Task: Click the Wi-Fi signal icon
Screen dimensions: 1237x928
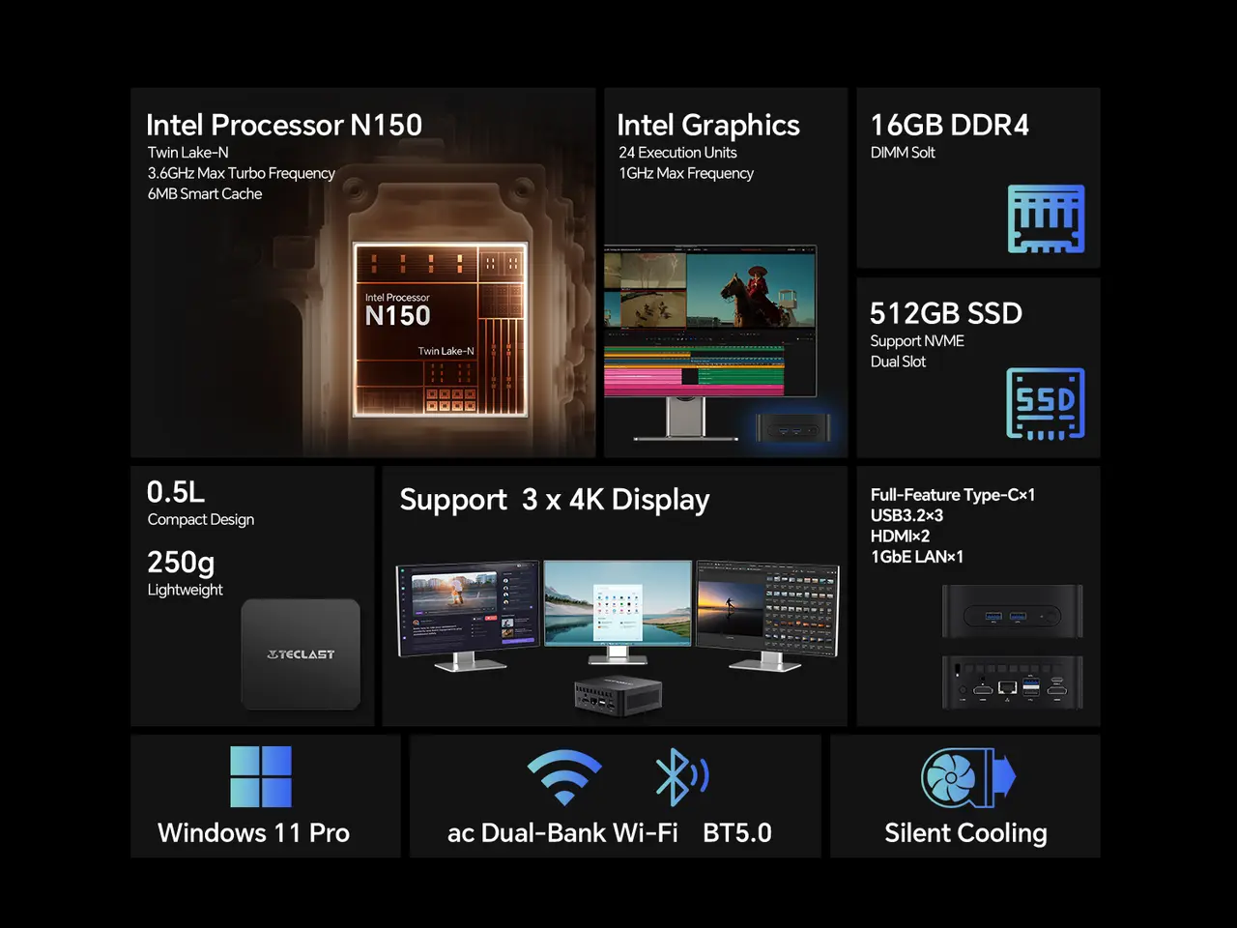Action: [x=564, y=777]
